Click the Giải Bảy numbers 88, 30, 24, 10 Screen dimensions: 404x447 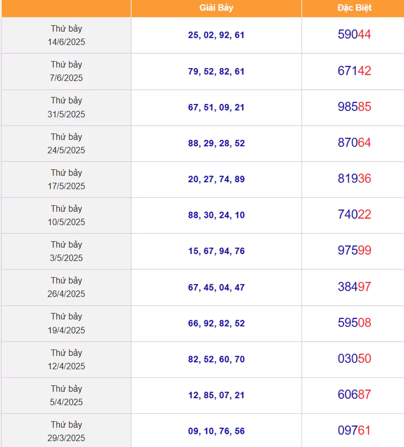click(x=216, y=215)
